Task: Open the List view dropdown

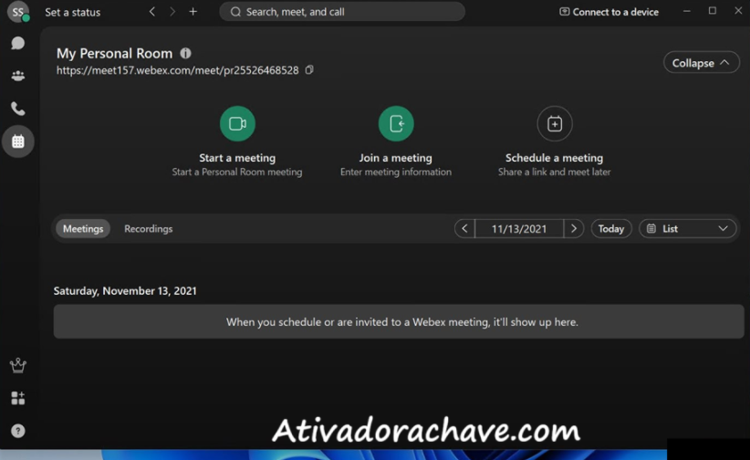Action: point(687,229)
